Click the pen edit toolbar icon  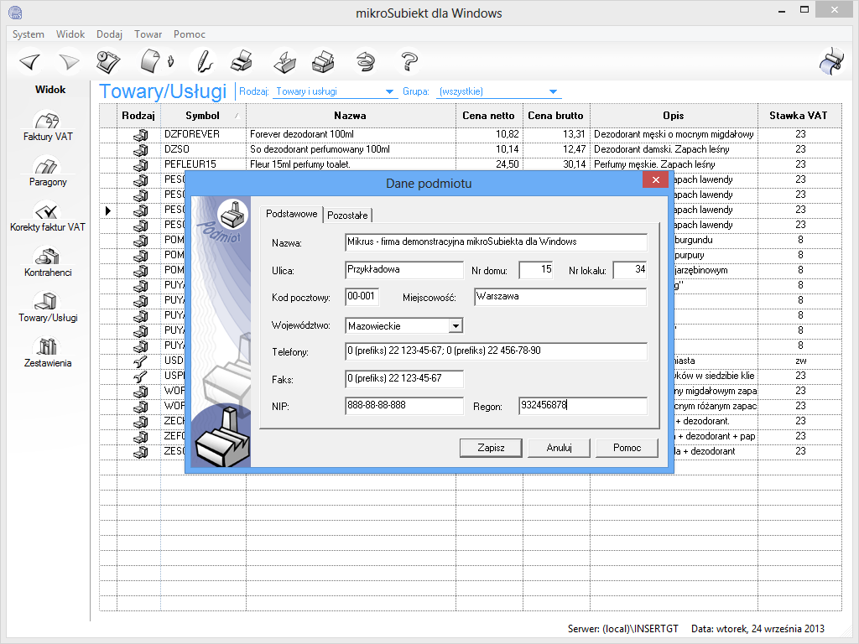coord(201,61)
